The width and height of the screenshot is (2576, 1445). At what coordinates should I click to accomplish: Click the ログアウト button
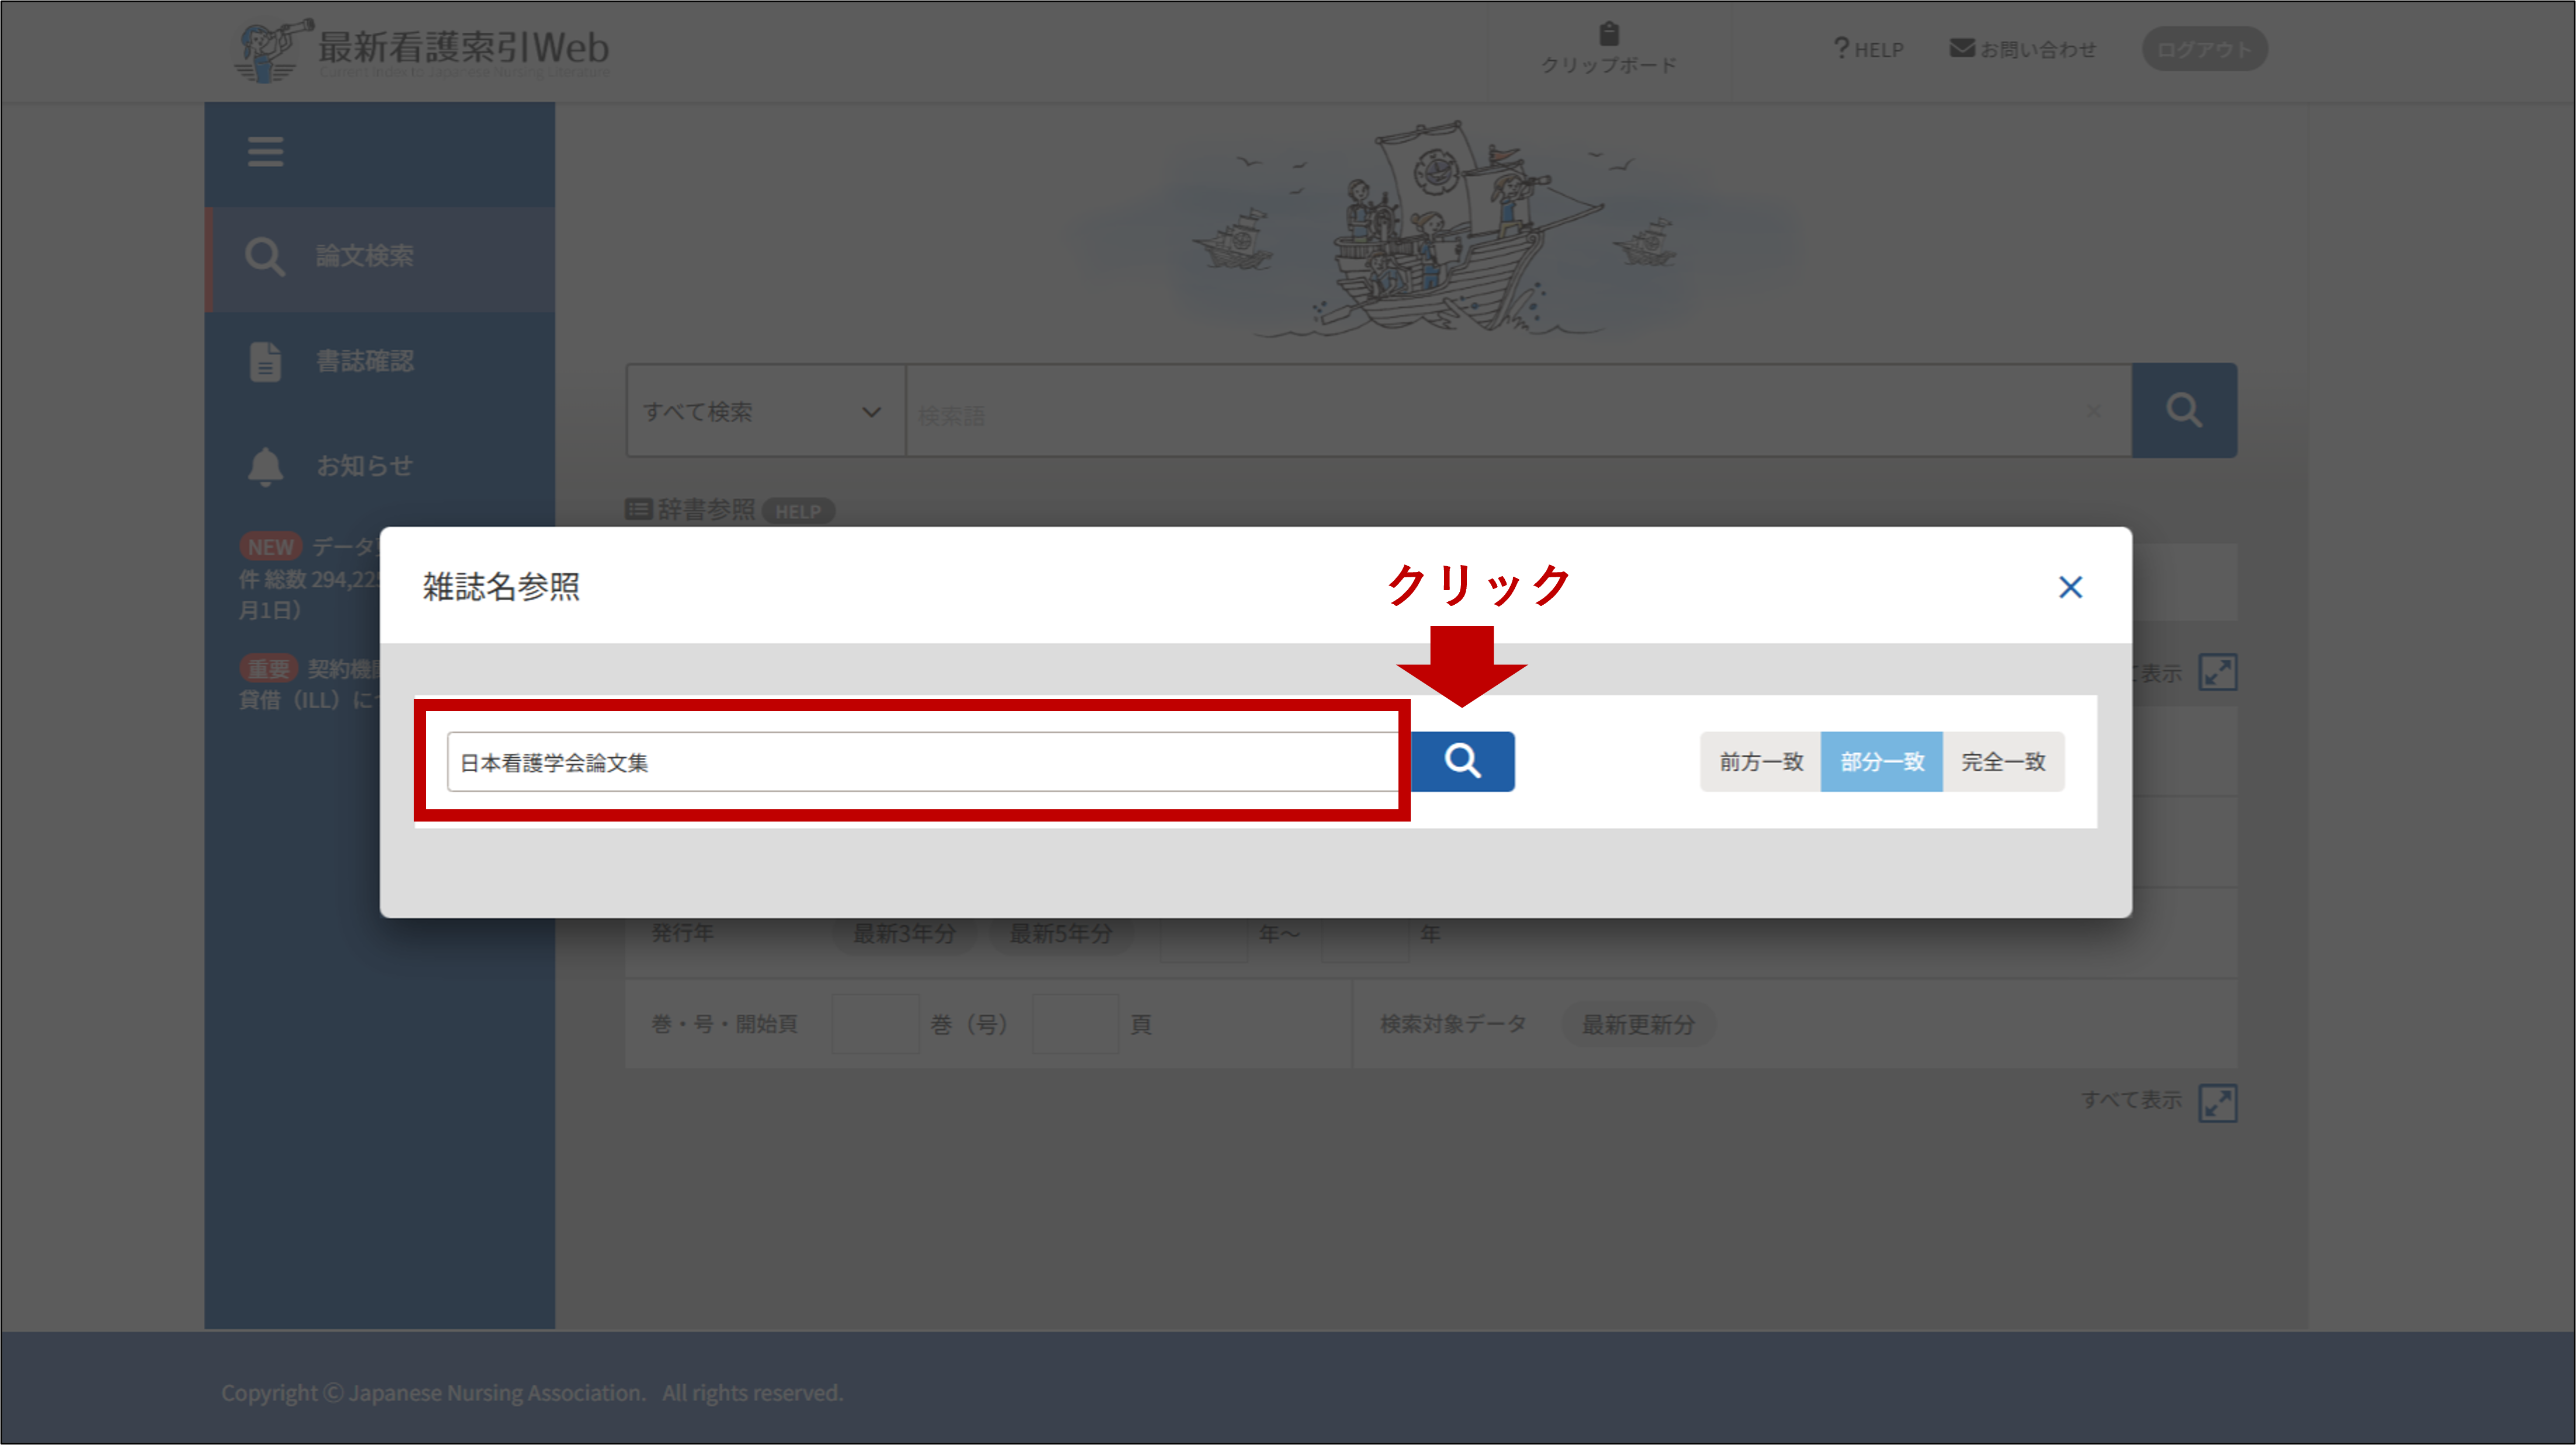(x=2204, y=49)
